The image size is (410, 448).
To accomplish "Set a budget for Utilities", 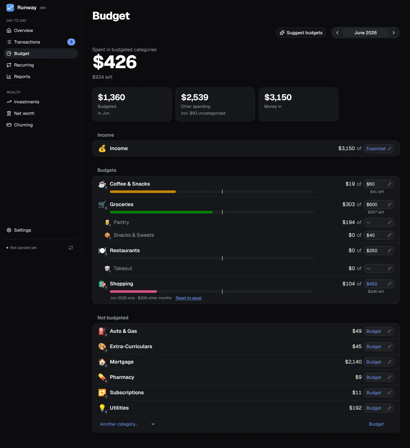I will tap(379, 408).
